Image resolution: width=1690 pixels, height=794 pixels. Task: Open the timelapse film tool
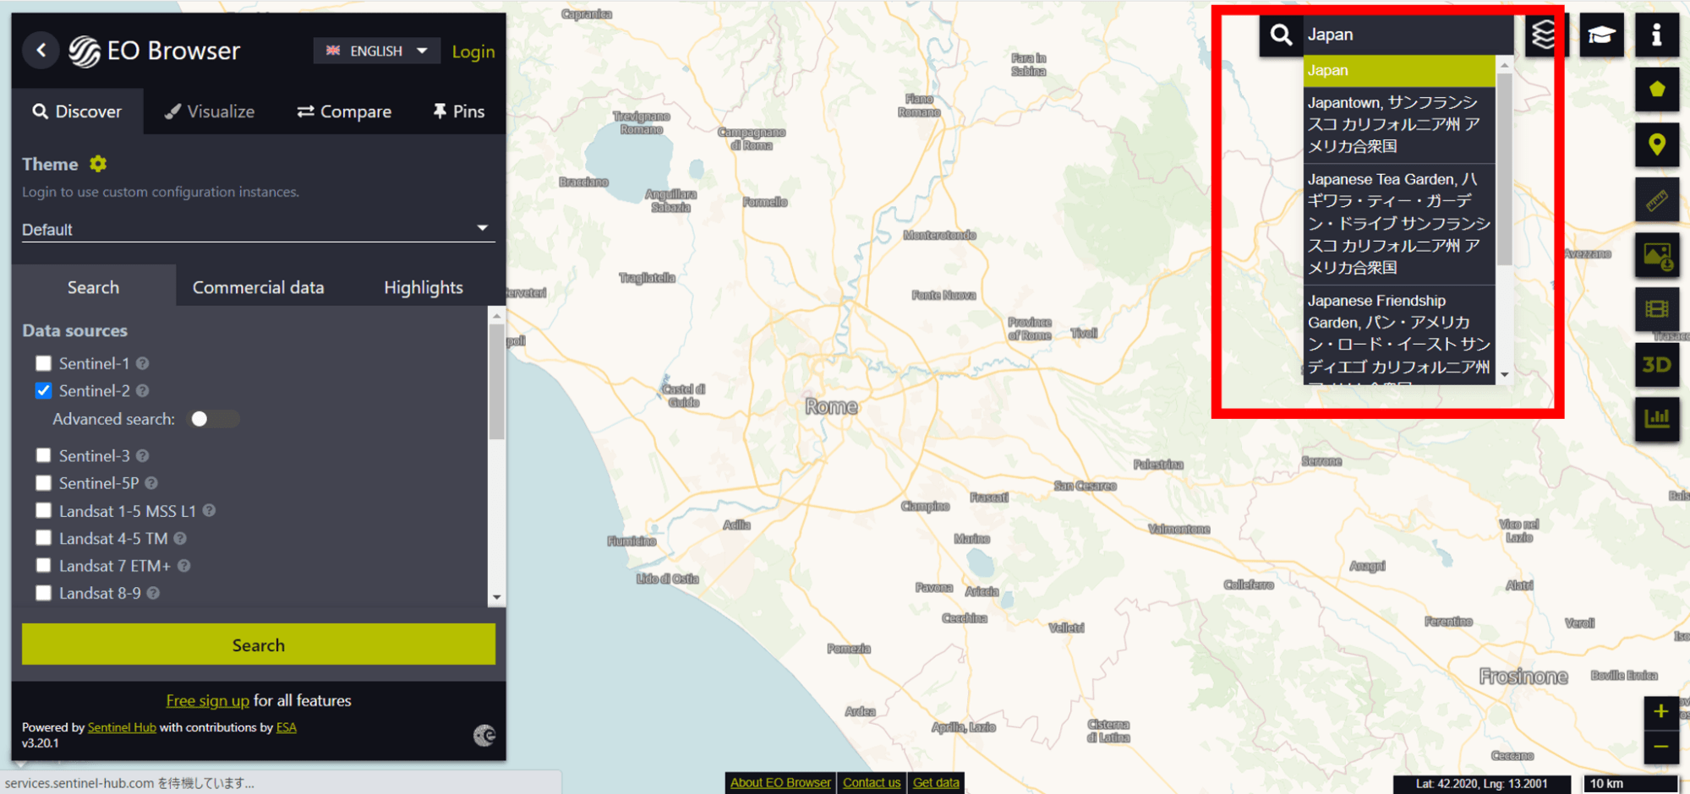pos(1656,310)
